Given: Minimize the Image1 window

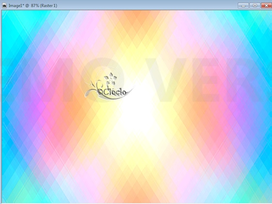Looking at the screenshot, I should click(243, 6).
